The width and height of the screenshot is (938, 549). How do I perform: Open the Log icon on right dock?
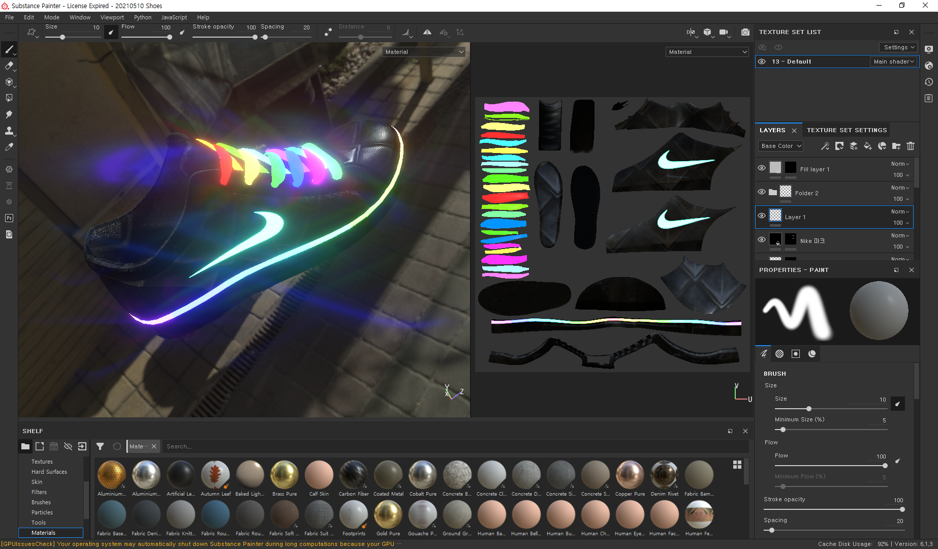[x=929, y=98]
